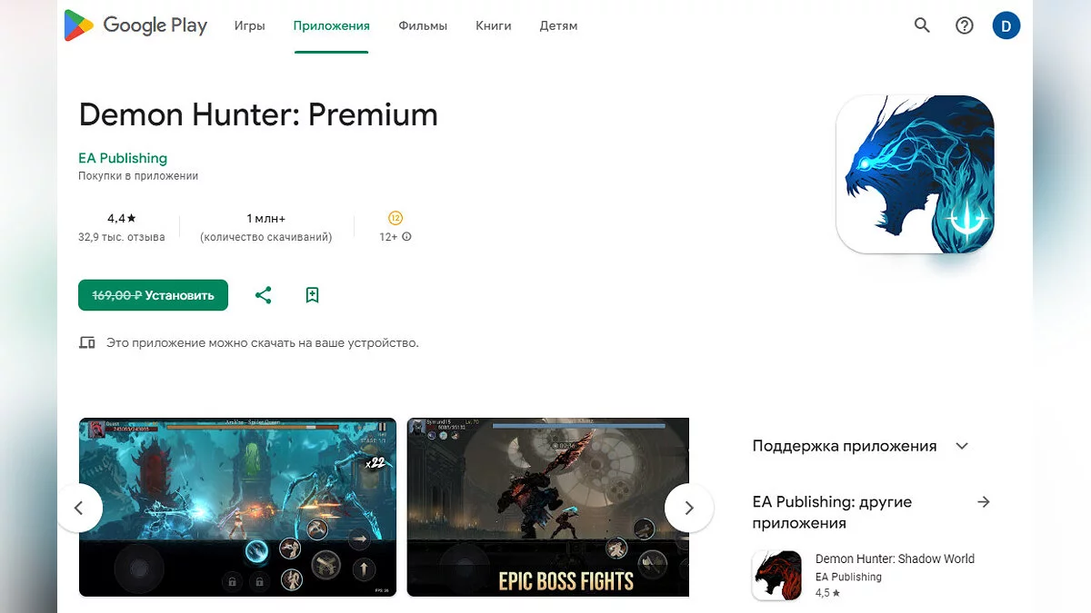Viewport: 1091px width, 613px height.
Task: Go to previous screenshots with left arrow
Action: [79, 508]
